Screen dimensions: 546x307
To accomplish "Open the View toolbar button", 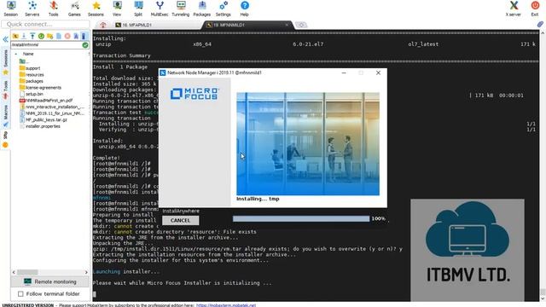I will tap(117, 9).
